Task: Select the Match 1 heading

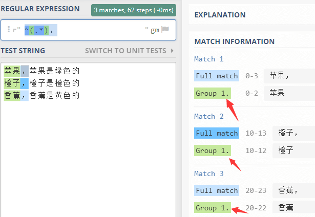Action: [x=209, y=59]
